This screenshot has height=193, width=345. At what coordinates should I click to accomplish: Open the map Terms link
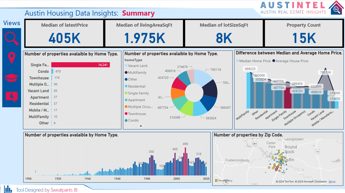pyautogui.click(x=332, y=182)
